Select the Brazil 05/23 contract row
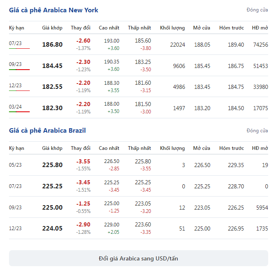278x276 pixels. coord(139,165)
